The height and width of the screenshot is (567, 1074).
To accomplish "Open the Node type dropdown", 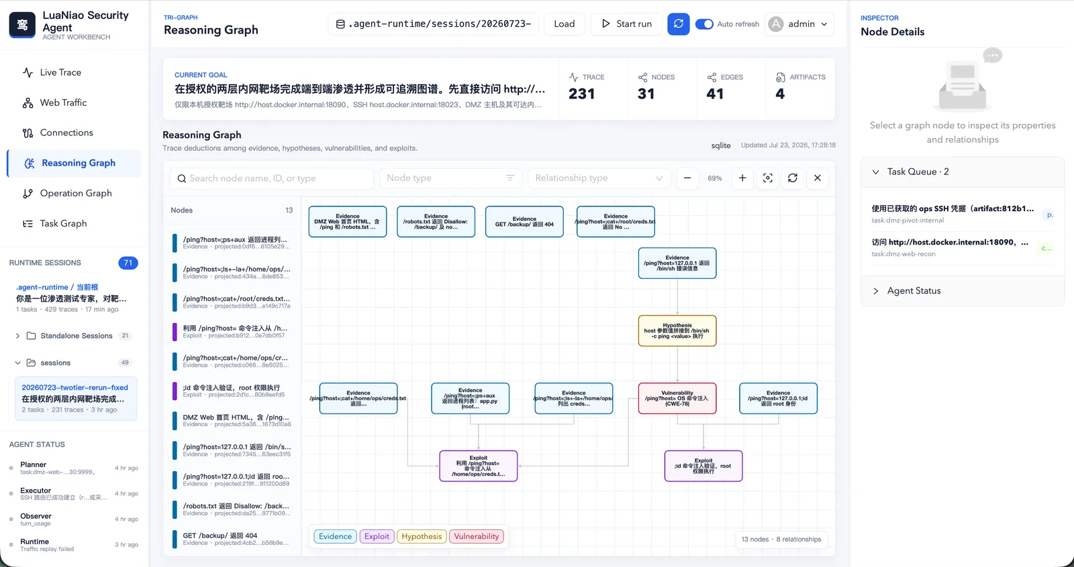I will coord(450,178).
